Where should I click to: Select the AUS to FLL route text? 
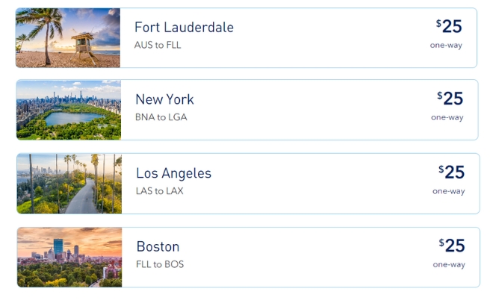coord(158,45)
